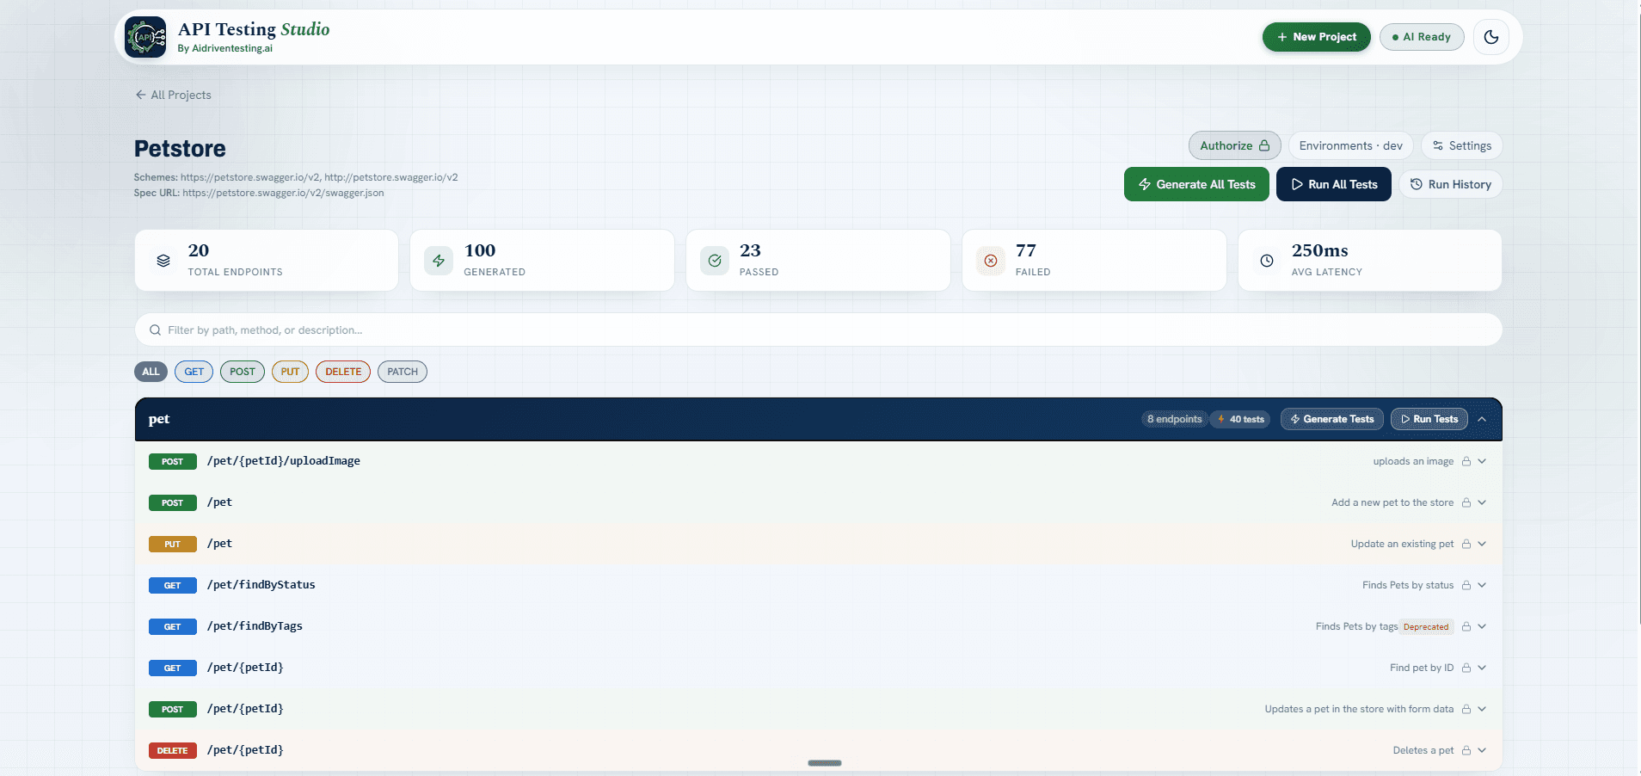This screenshot has width=1641, height=776.
Task: Create a New Project
Action: pyautogui.click(x=1317, y=37)
